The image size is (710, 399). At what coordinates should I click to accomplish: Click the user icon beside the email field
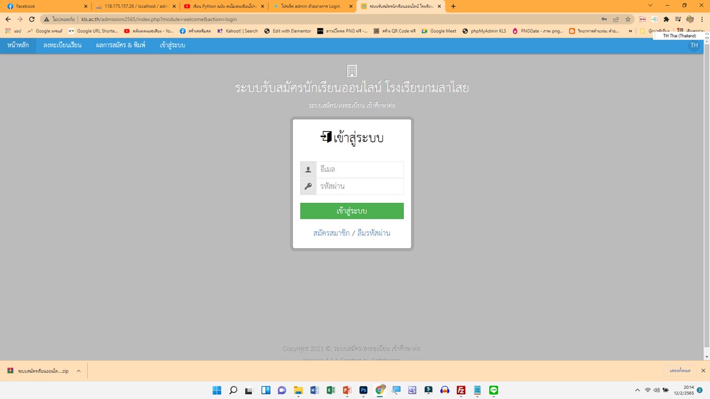(x=308, y=170)
